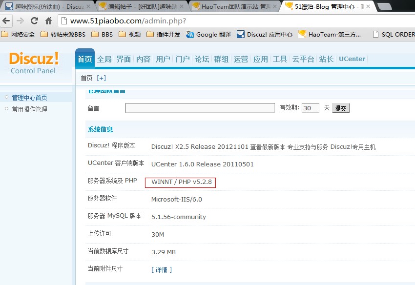Click the Discuz! Control Panel logo
The height and width of the screenshot is (285, 415).
click(34, 63)
